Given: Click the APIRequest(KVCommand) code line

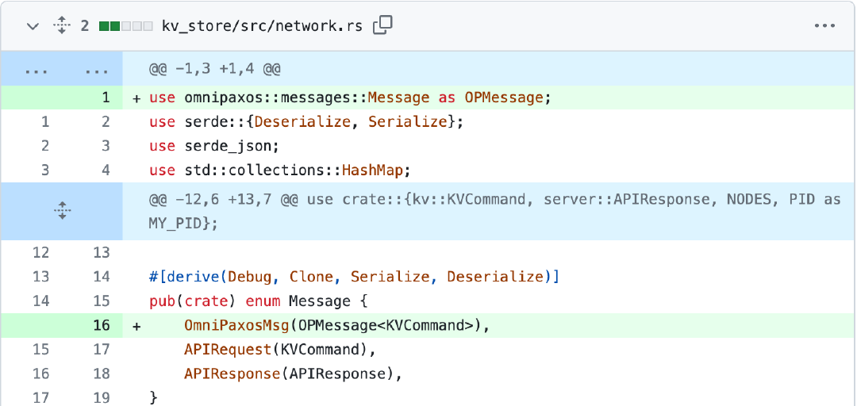Looking at the screenshot, I should (x=280, y=350).
